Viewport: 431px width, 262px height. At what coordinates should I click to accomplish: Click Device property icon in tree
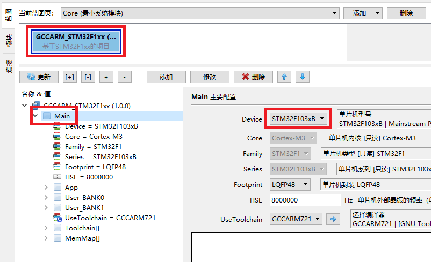click(57, 126)
